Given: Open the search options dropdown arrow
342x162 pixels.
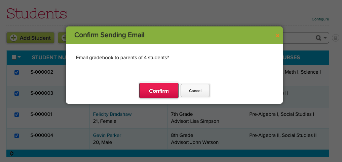Looking at the screenshot, I should 325,38.
